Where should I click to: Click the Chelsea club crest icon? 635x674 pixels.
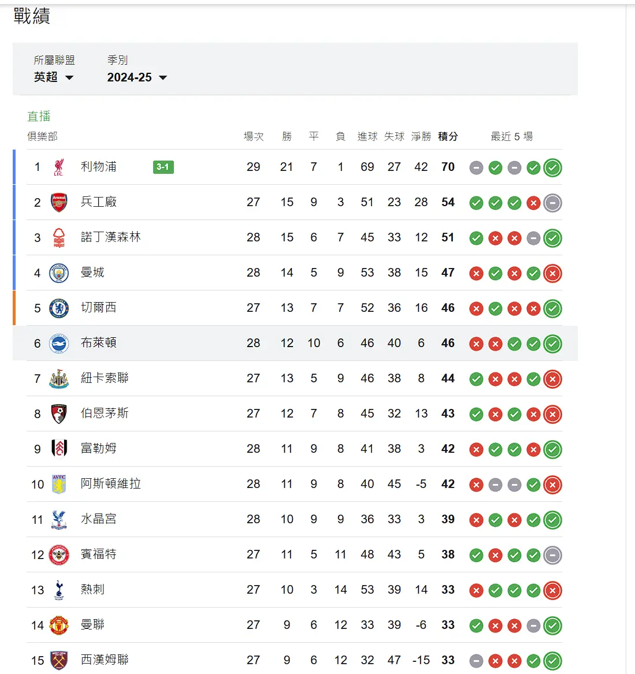[59, 308]
